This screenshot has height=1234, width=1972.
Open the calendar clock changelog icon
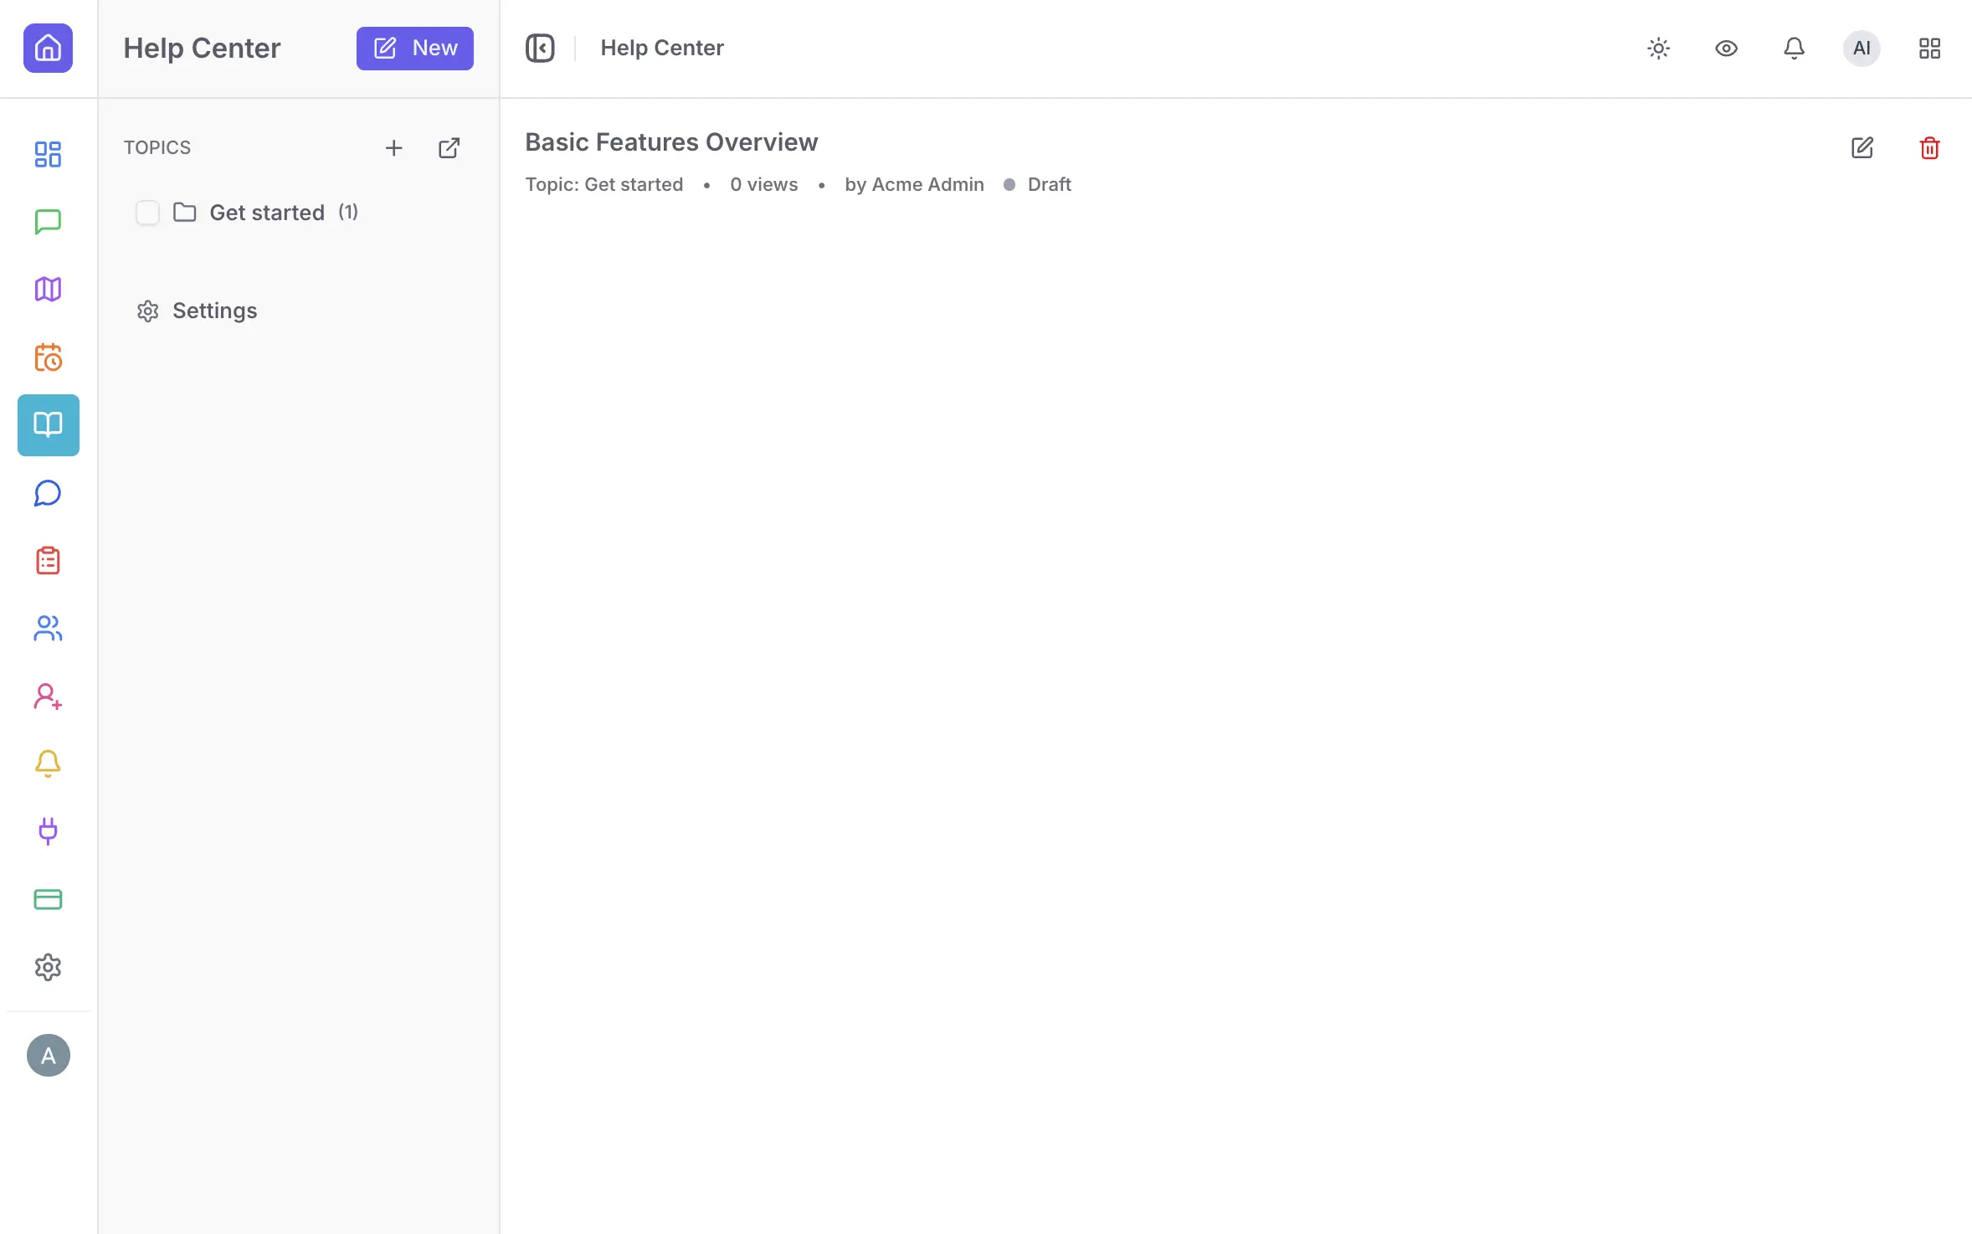[x=48, y=357]
